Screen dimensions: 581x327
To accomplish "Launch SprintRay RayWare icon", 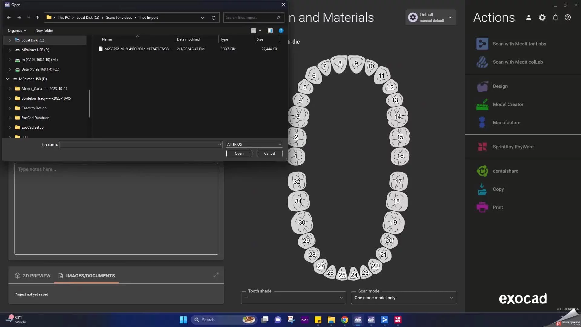I will point(482,147).
